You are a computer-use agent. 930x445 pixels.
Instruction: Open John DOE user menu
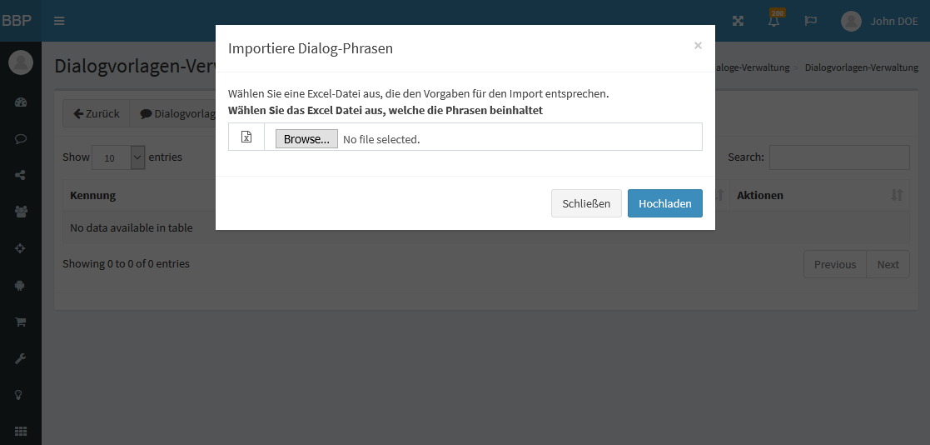pyautogui.click(x=879, y=21)
